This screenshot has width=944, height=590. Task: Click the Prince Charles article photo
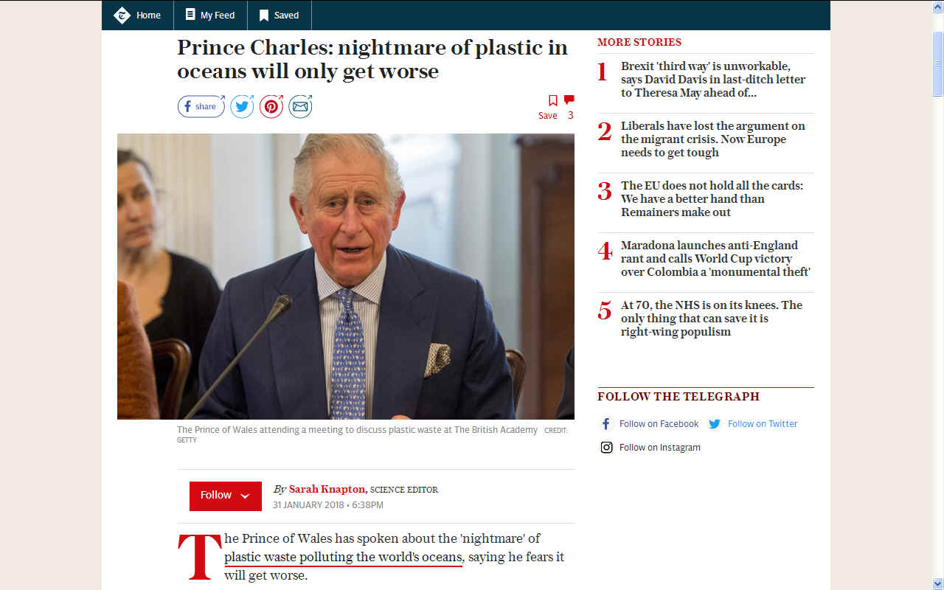(346, 277)
